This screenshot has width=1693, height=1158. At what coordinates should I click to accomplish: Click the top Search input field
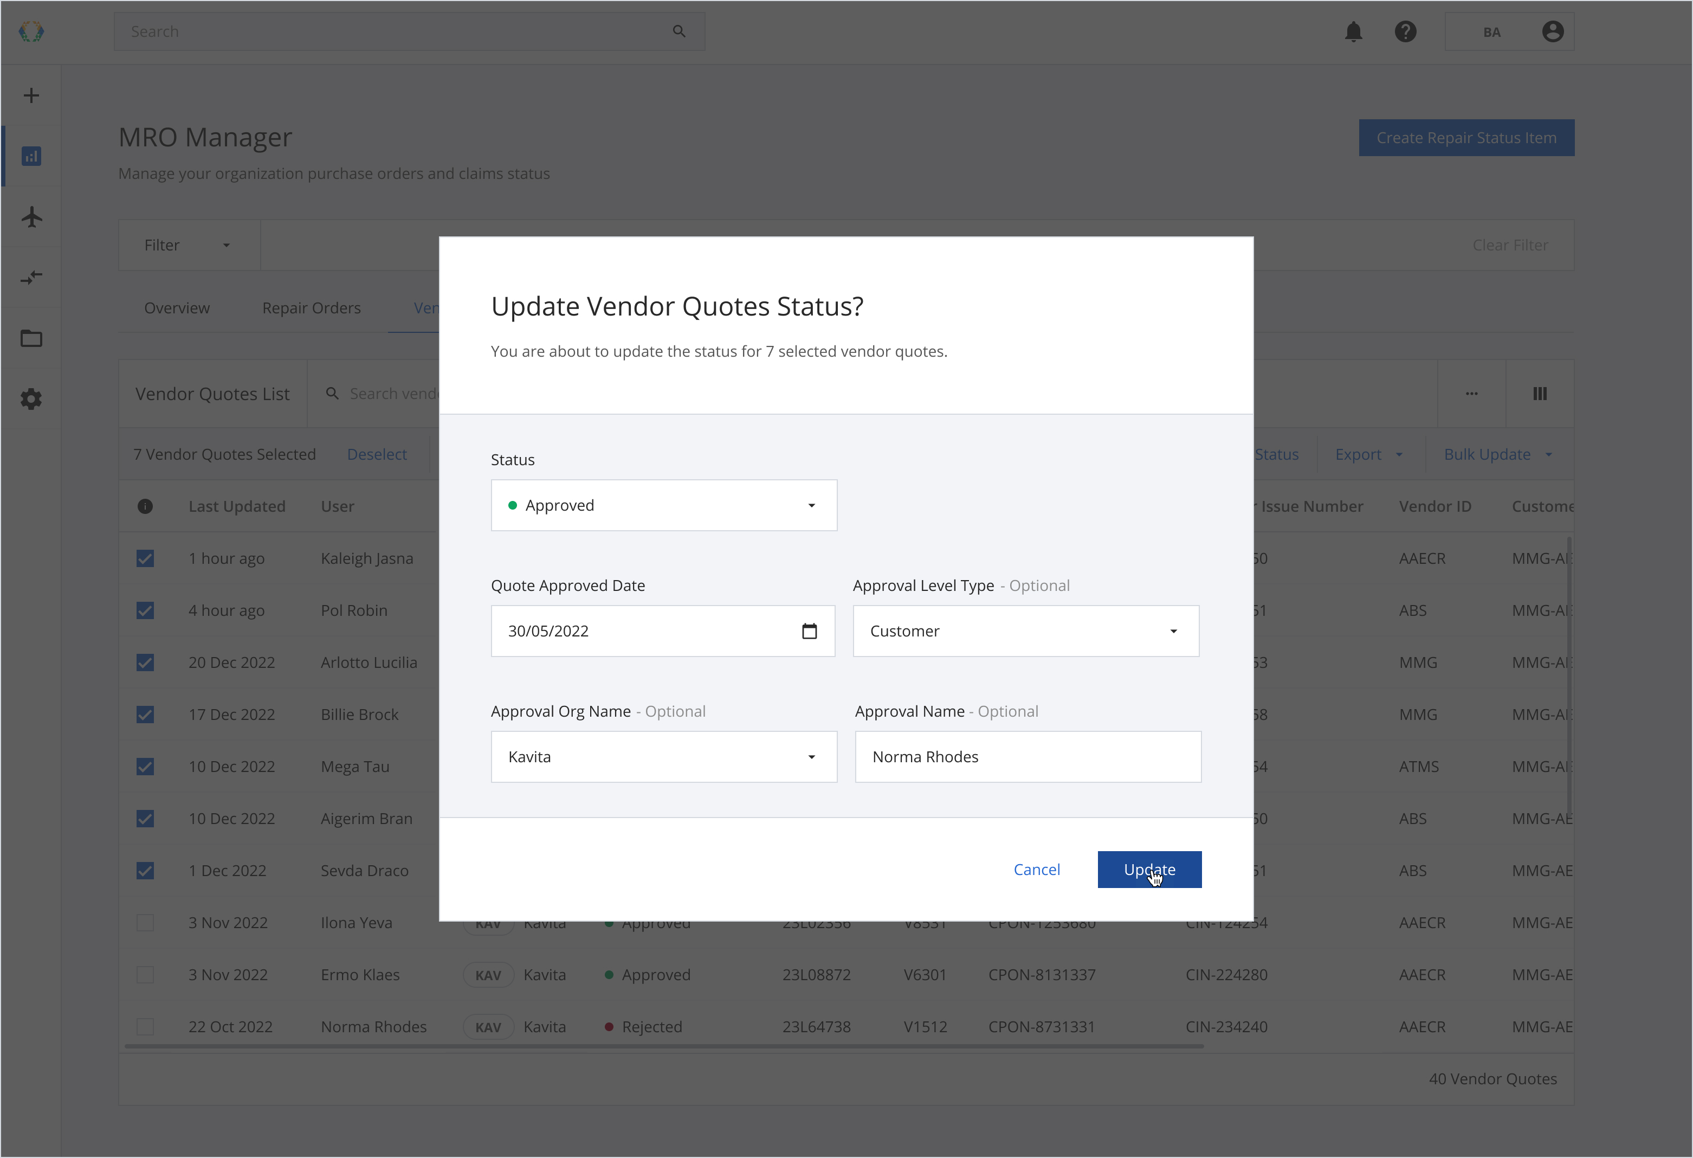coord(409,31)
